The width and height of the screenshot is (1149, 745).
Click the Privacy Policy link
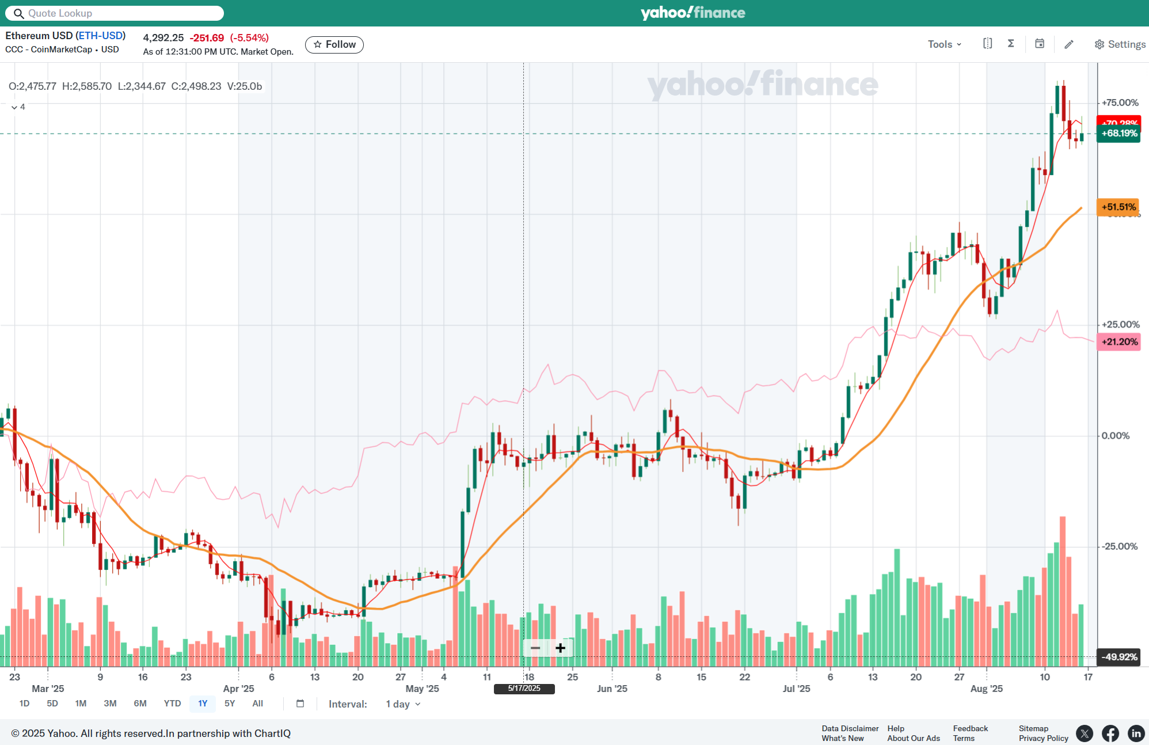1043,738
